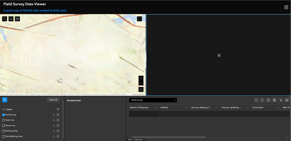Screen dimensions: 291x141
Task: Click the horizontal scrollbar of the table
Action: tap(169, 137)
